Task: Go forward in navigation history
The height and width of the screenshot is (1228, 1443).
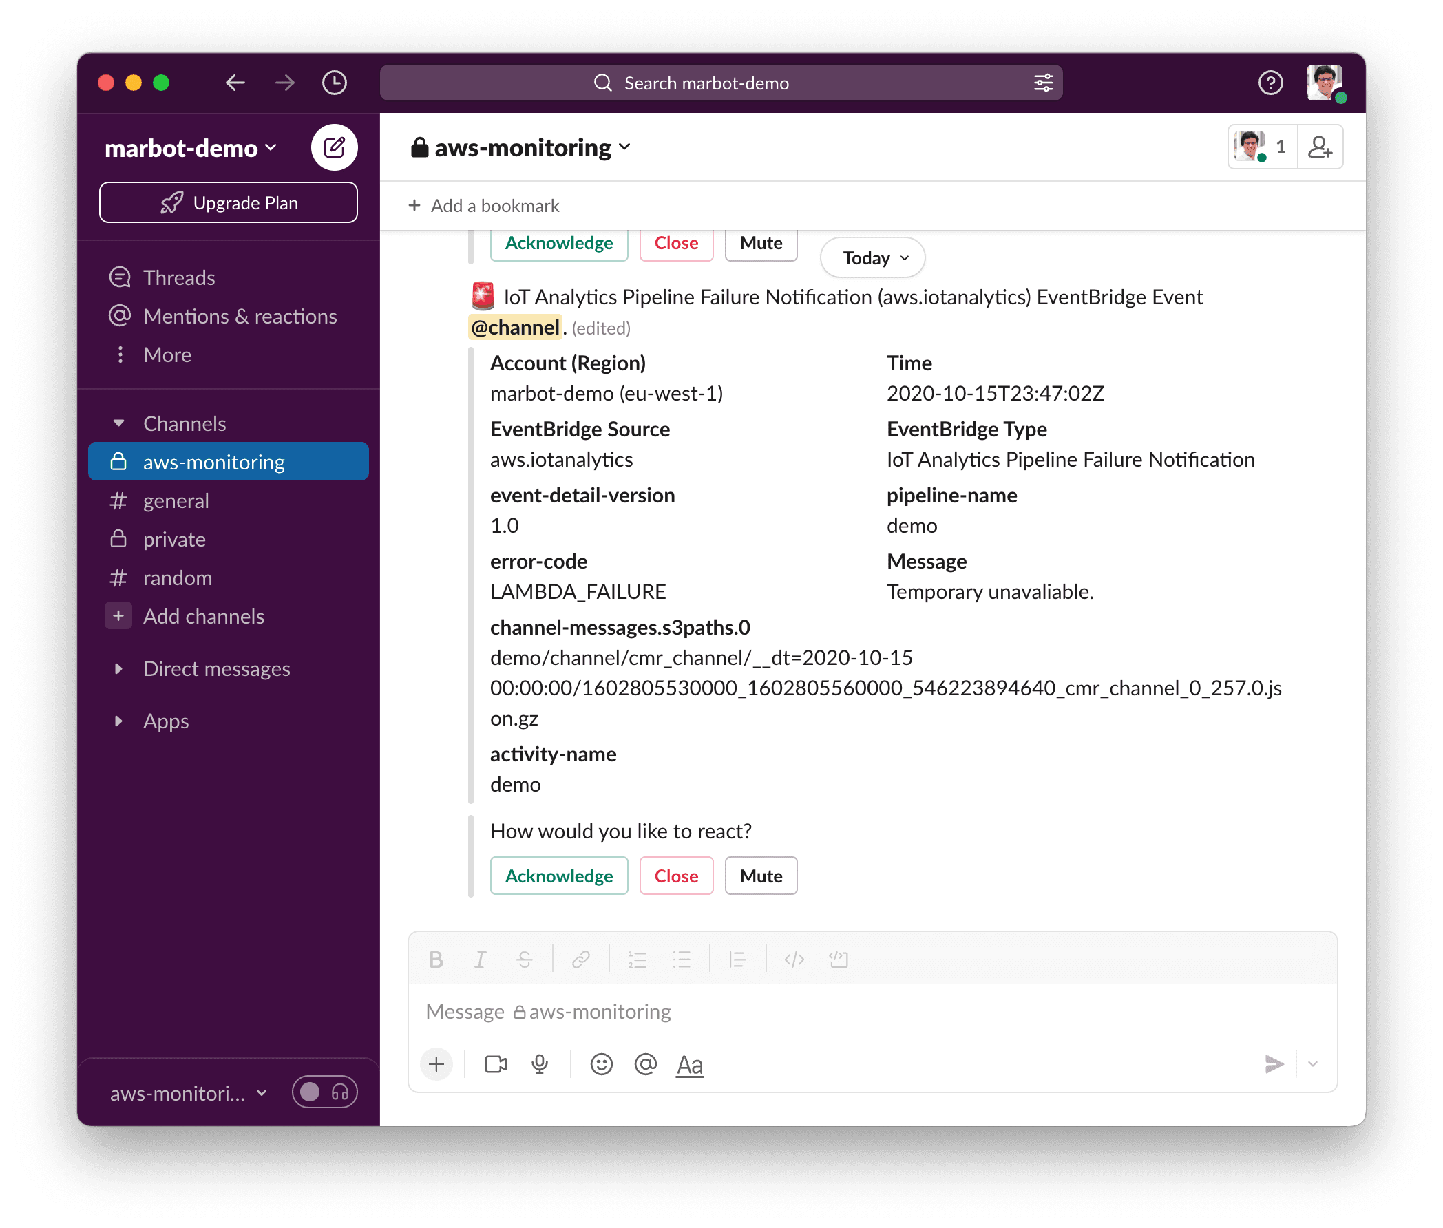Action: coord(285,83)
